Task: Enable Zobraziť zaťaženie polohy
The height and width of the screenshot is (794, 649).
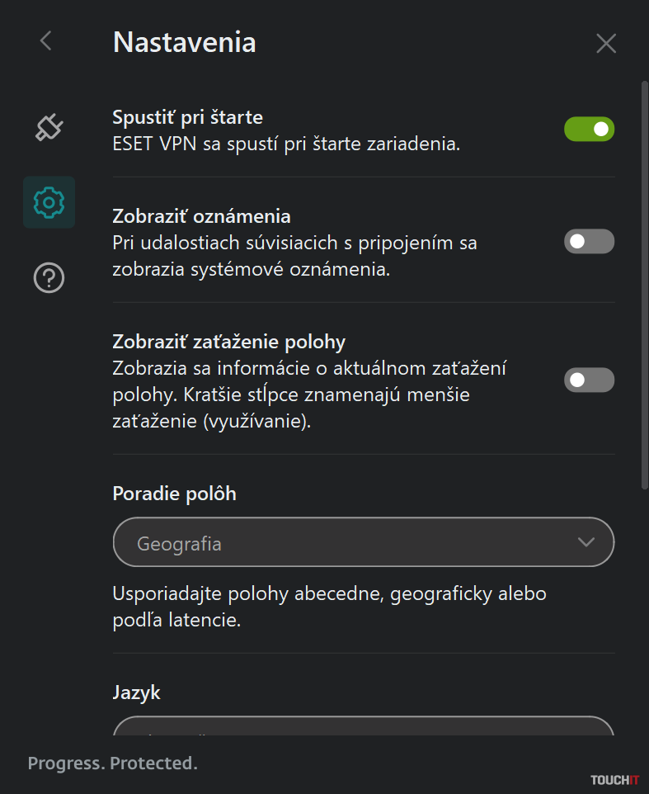Action: [589, 380]
